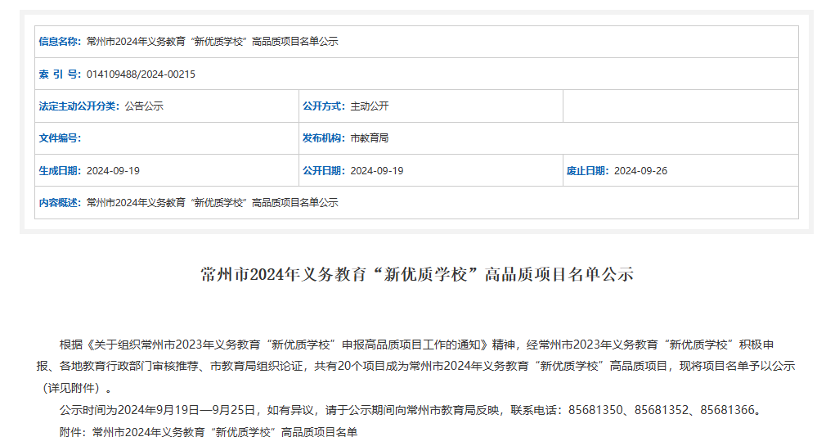Select index number 014109488/2024-00215
Image resolution: width=826 pixels, height=446 pixels.
pos(141,74)
